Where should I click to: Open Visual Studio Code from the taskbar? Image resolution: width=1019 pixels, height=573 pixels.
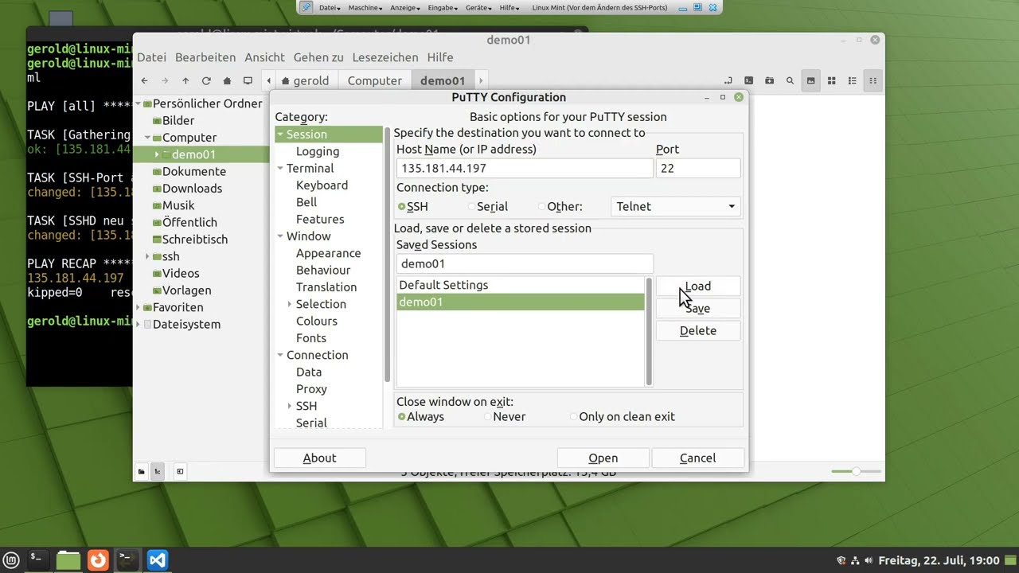tap(158, 560)
